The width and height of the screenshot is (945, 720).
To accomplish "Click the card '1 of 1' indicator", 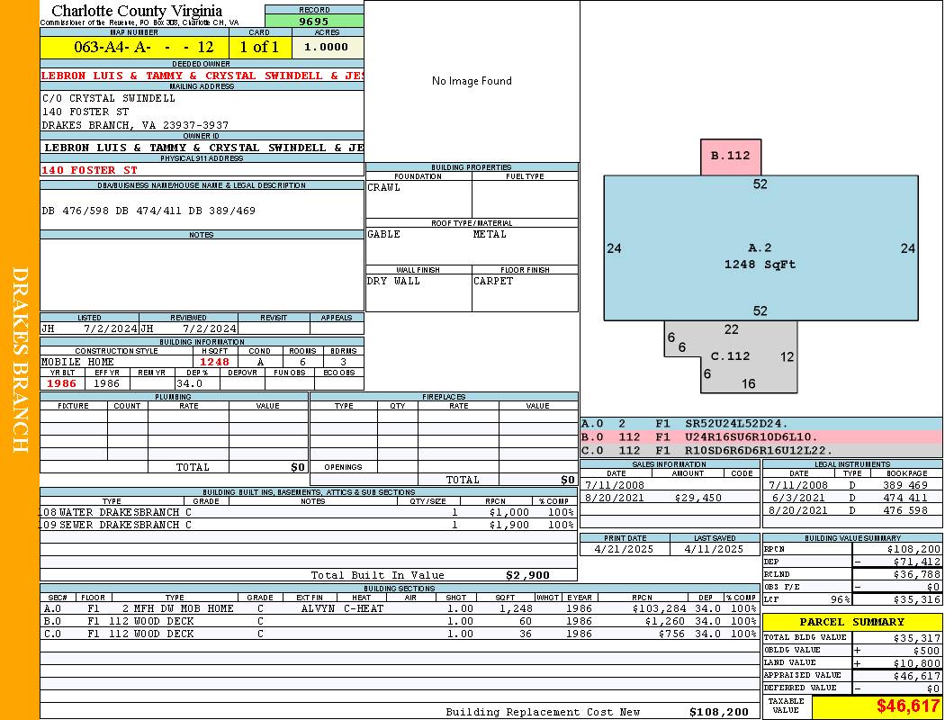I will (258, 47).
